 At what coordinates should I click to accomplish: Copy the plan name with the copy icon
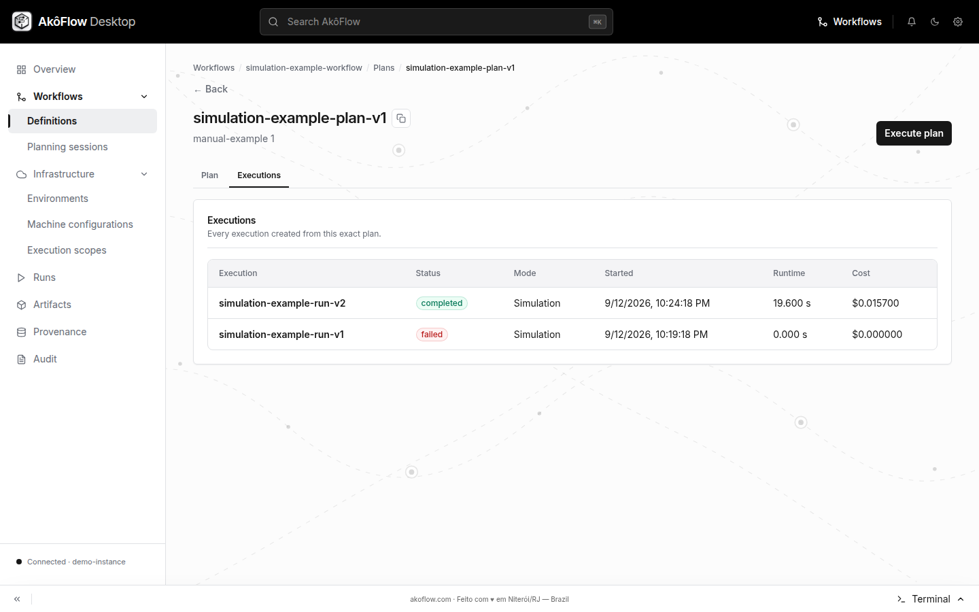[x=401, y=118]
